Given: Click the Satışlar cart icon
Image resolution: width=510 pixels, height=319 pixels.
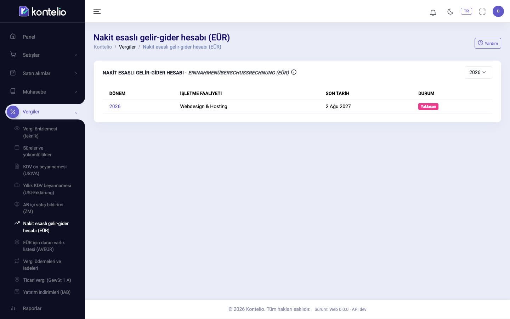Looking at the screenshot, I should tap(13, 55).
